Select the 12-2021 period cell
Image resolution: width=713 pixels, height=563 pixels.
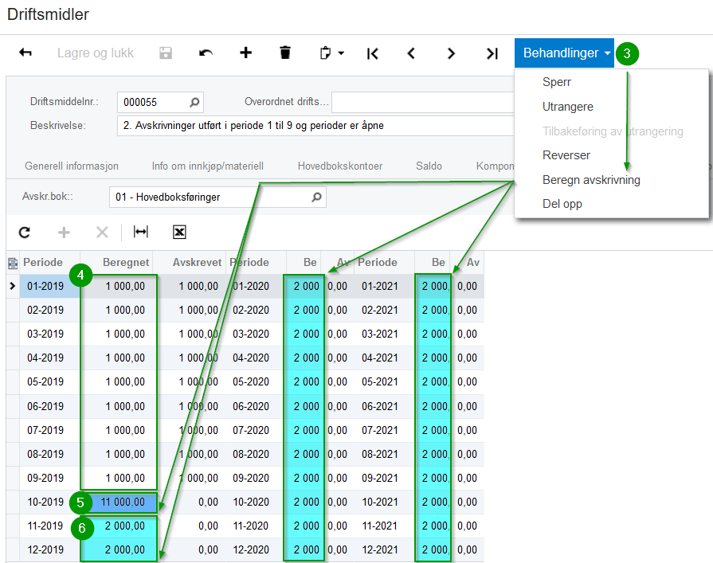coord(384,549)
